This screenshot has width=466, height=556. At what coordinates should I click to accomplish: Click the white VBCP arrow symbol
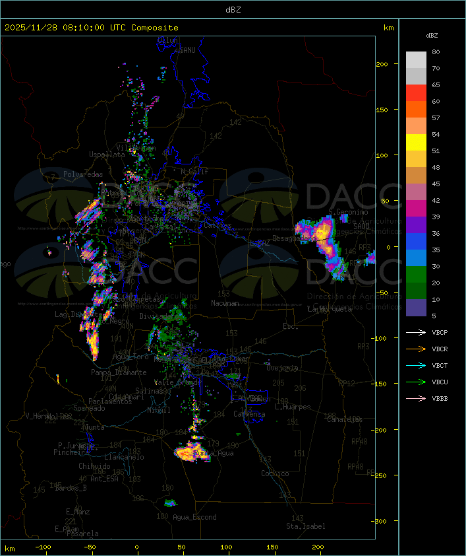pos(416,332)
